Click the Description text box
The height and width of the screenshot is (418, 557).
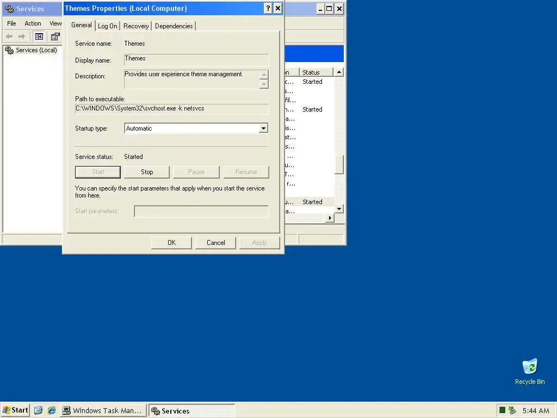pyautogui.click(x=192, y=79)
